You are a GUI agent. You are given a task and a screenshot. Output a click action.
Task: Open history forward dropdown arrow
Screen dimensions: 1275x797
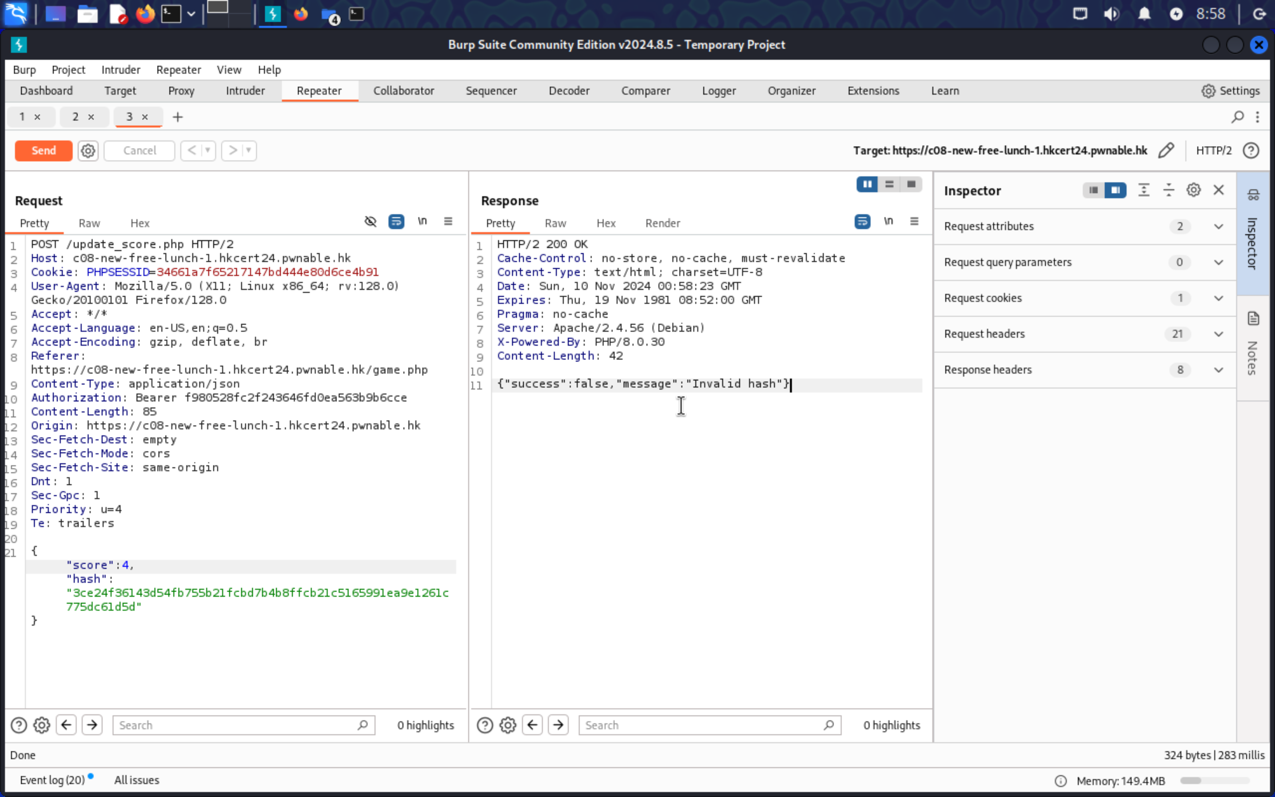pos(249,151)
